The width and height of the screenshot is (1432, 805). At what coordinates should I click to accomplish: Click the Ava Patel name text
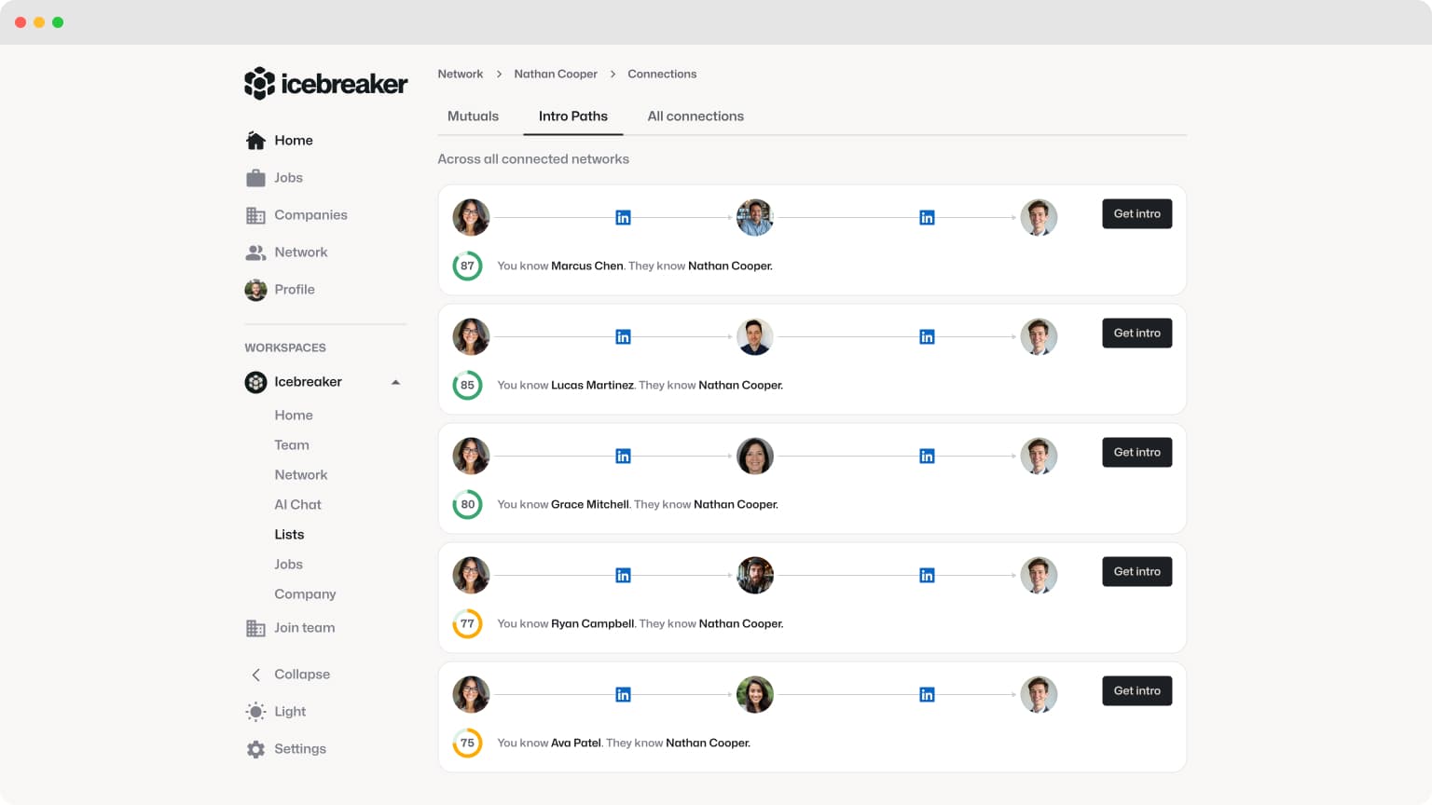pyautogui.click(x=576, y=744)
